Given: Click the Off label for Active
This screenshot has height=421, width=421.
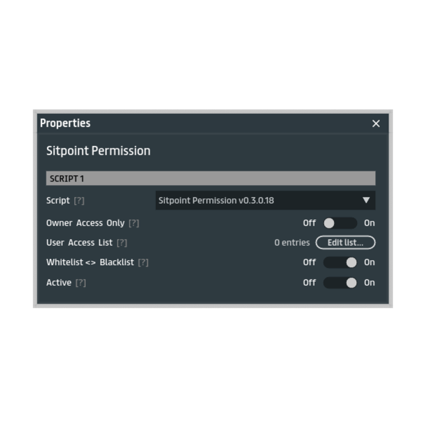Looking at the screenshot, I should click(309, 283).
